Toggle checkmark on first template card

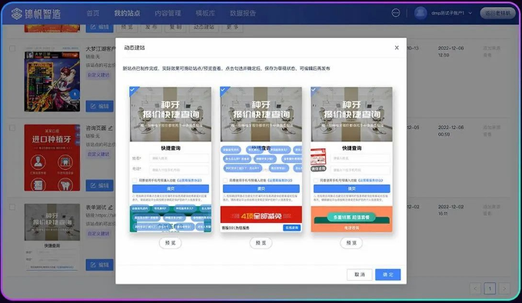tap(133, 90)
